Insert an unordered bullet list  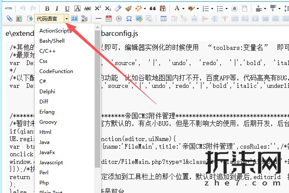coord(220,8)
